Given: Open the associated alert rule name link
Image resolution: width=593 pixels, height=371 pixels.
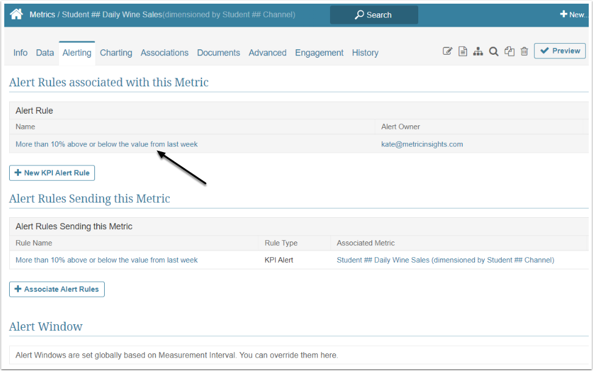Looking at the screenshot, I should click(107, 144).
